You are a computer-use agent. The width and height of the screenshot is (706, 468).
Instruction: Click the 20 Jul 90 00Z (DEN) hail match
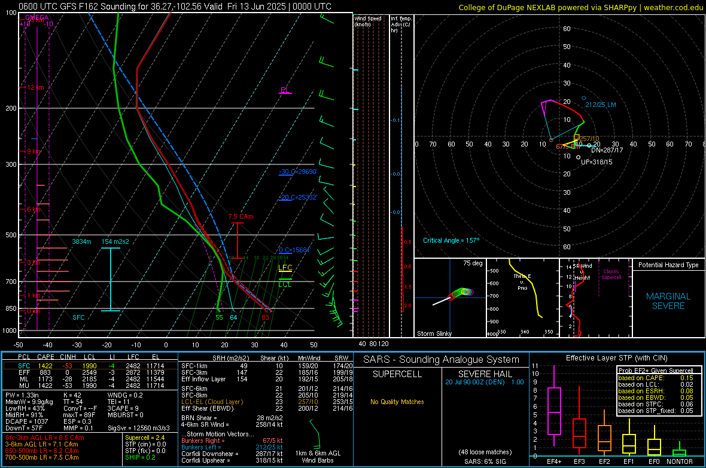click(485, 383)
